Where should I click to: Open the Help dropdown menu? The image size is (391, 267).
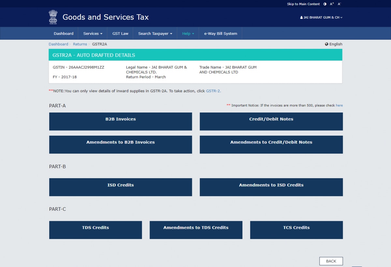188,33
